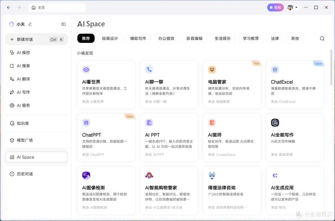Click the AI智能购物管家 avatar icon
This screenshot has height=221, width=335.
tap(149, 175)
